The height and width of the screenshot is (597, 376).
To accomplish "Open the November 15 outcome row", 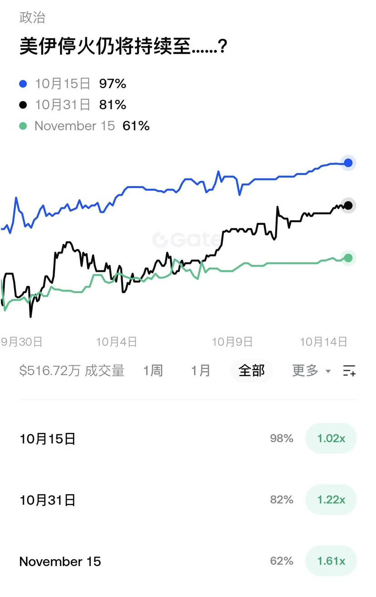I will (x=188, y=561).
